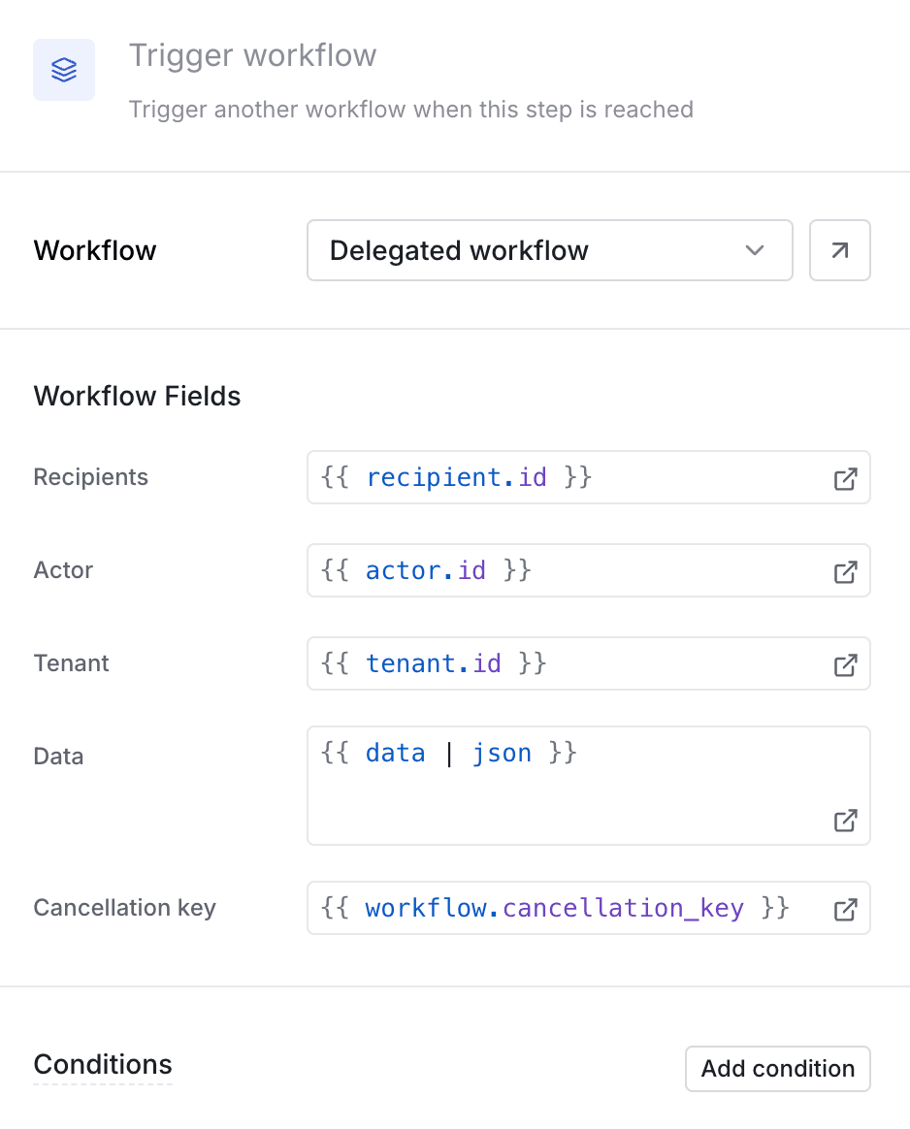The width and height of the screenshot is (910, 1129).
Task: Click the Workflow Fields section header
Action: click(137, 396)
